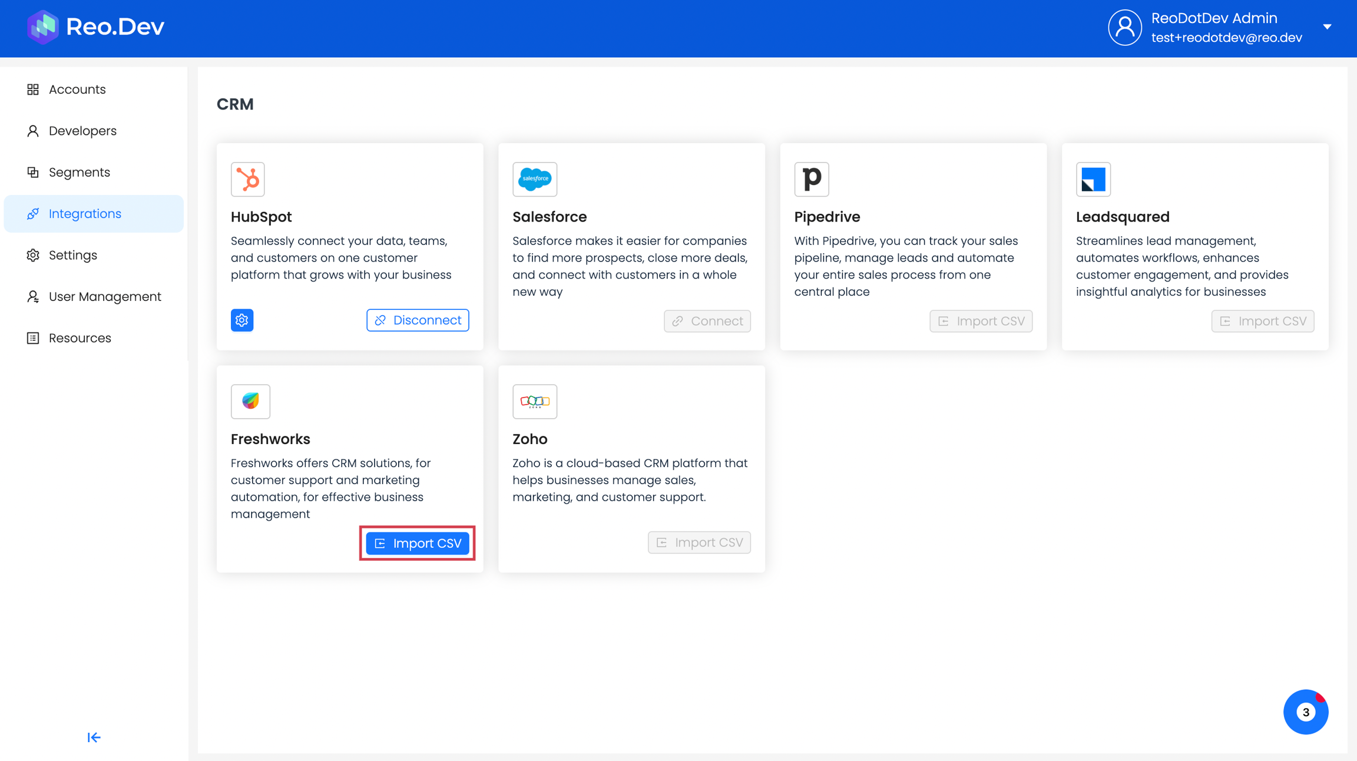Click the Zoho logo icon
The width and height of the screenshot is (1357, 761).
pyautogui.click(x=534, y=401)
